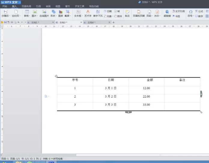Insert a blank page
Screen dimensions: 209x163
point(16,13)
